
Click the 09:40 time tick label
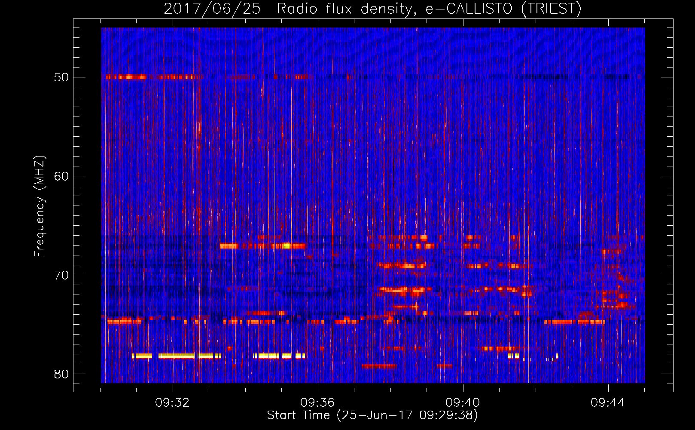[463, 403]
